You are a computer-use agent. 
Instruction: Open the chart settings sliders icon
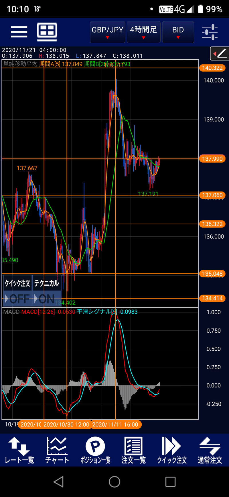click(210, 32)
